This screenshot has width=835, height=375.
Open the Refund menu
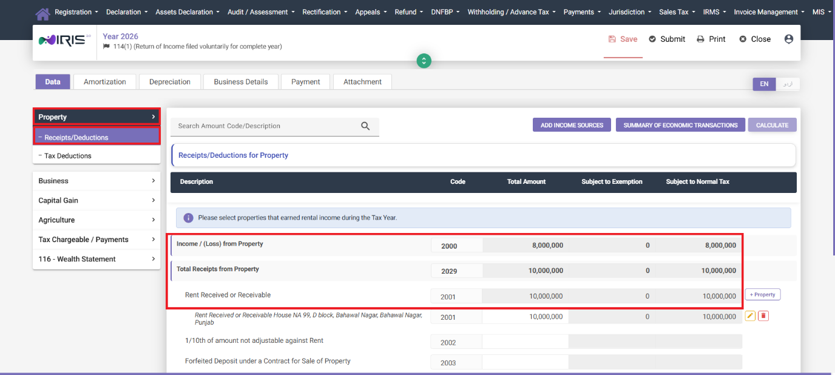point(409,12)
